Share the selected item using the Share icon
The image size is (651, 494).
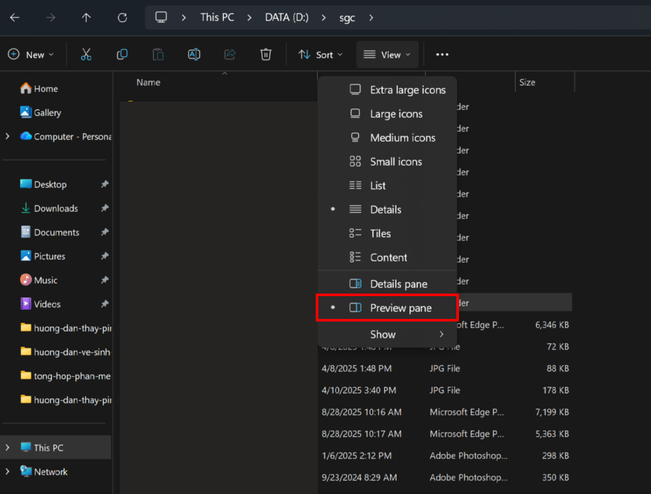click(x=229, y=54)
